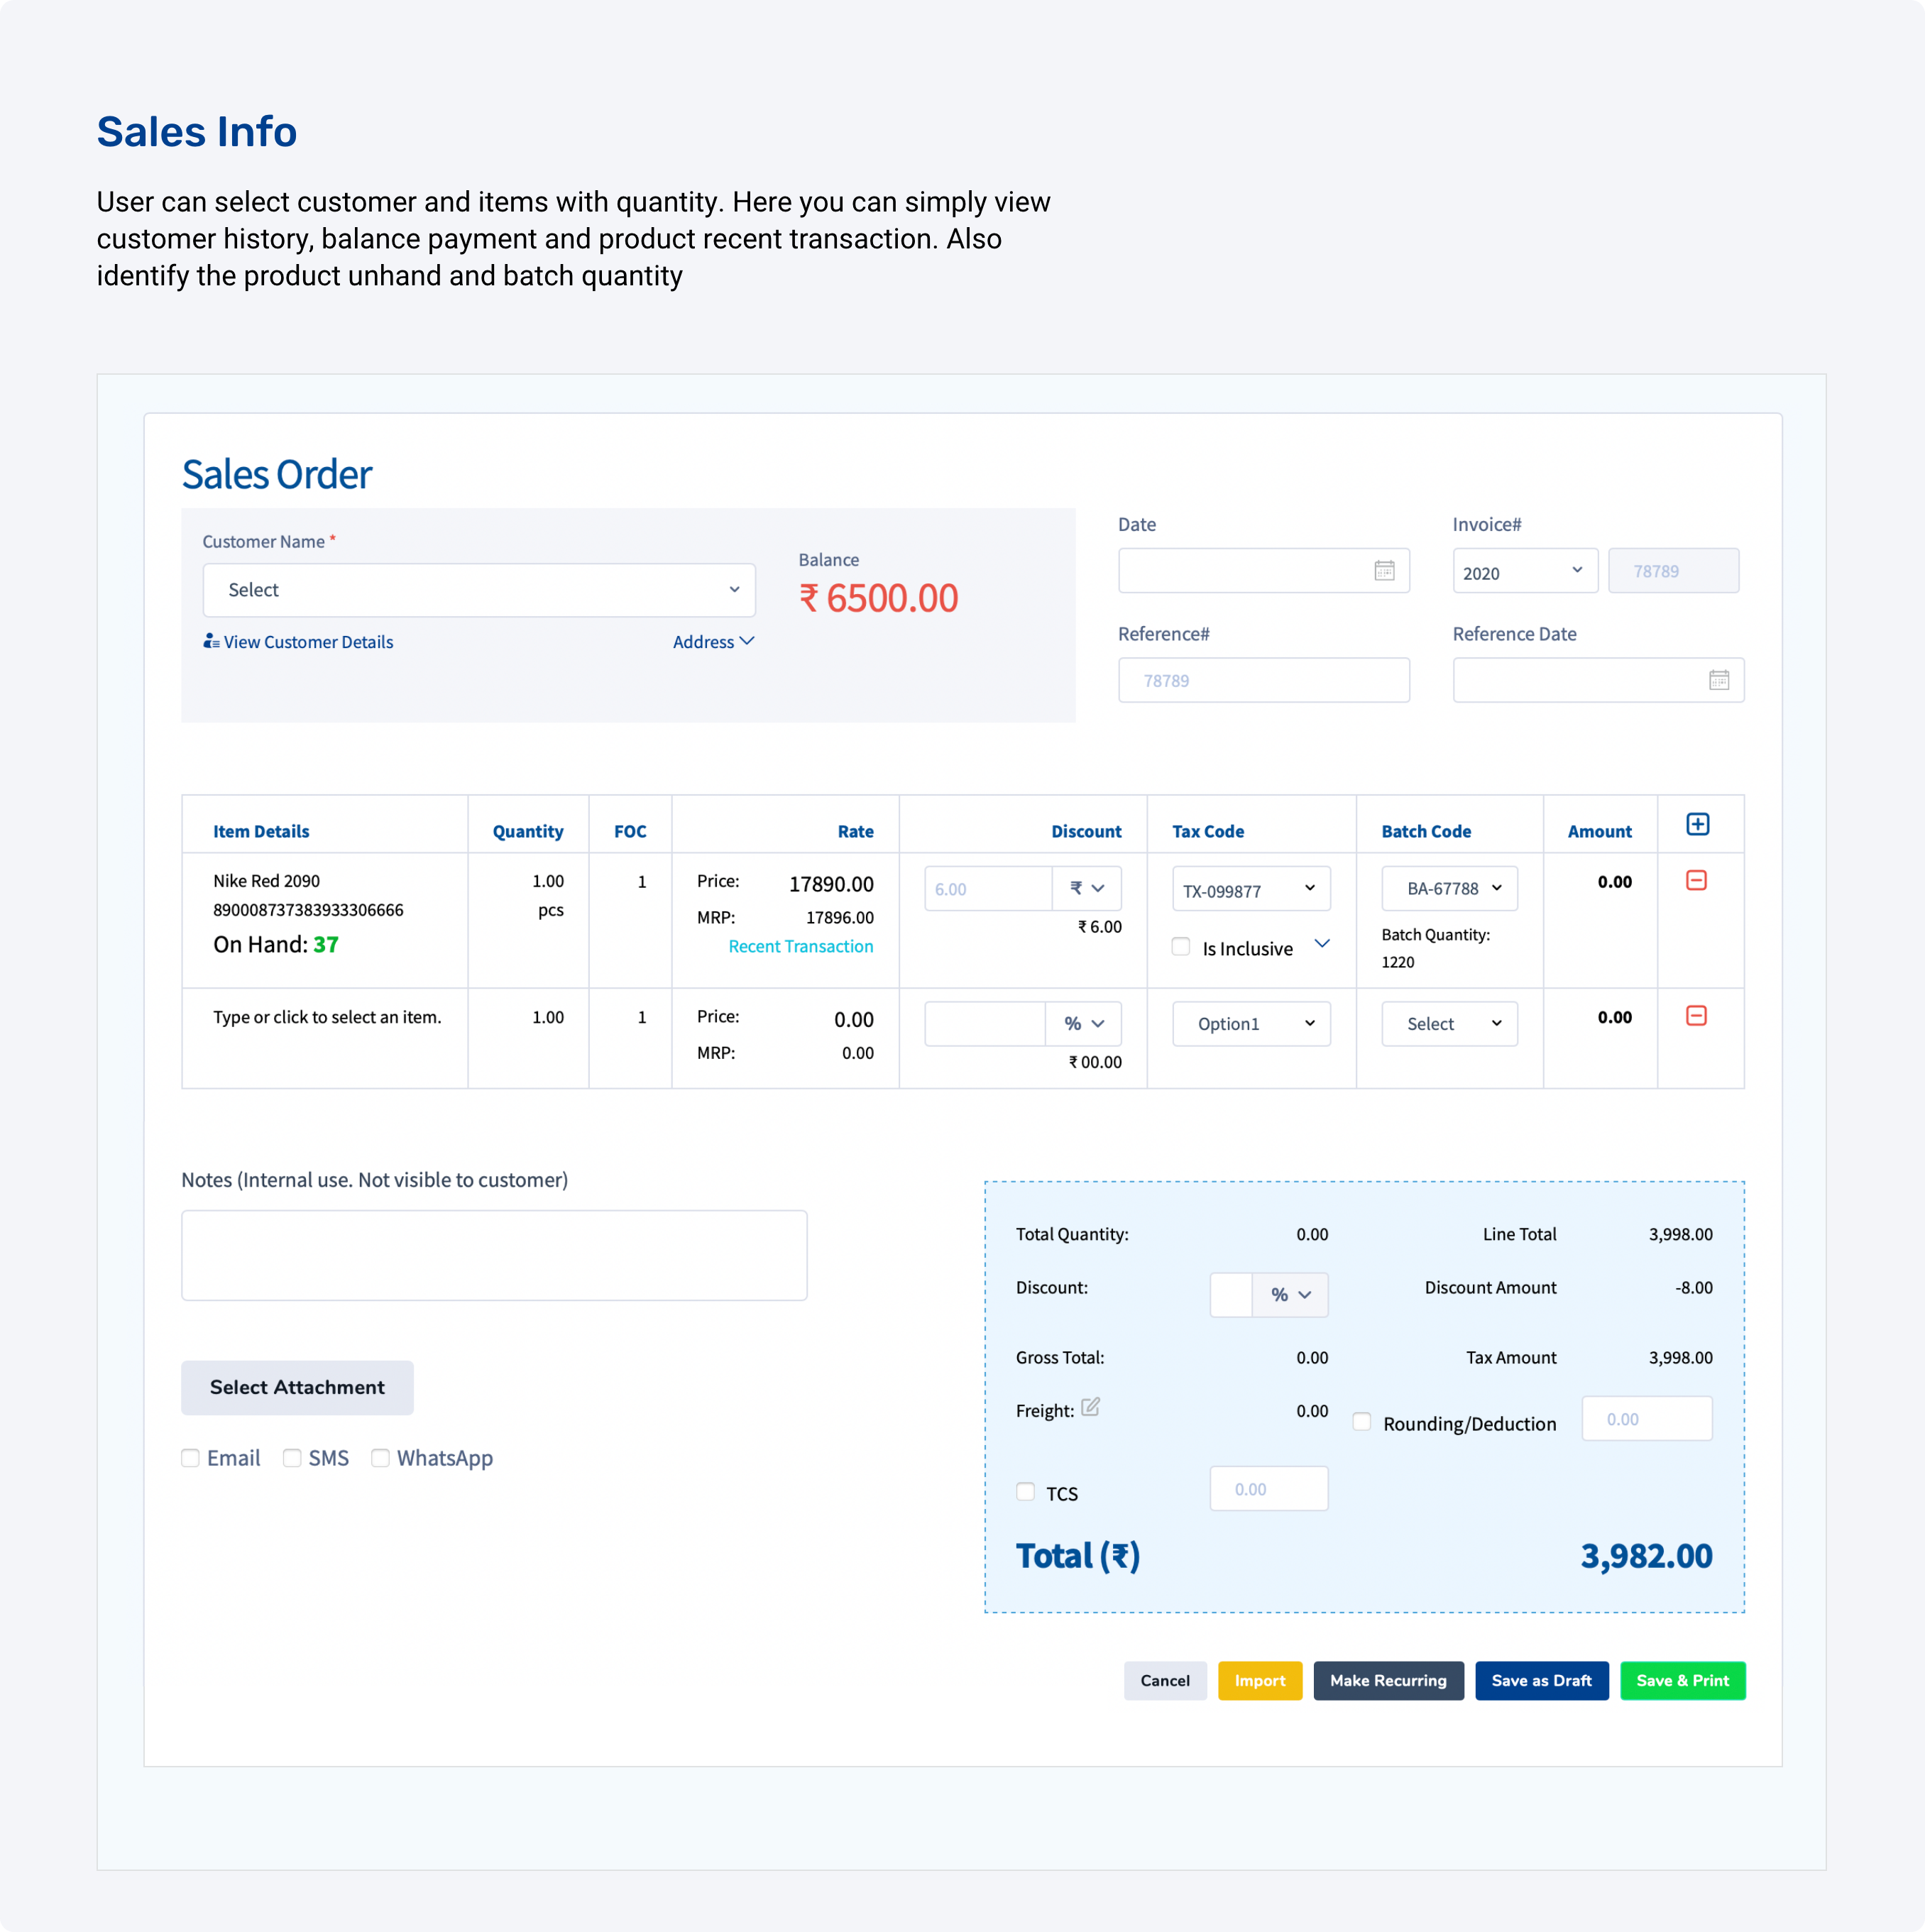1925x1932 pixels.
Task: Click the Batch Quantity 1220 text
Action: [1436, 948]
